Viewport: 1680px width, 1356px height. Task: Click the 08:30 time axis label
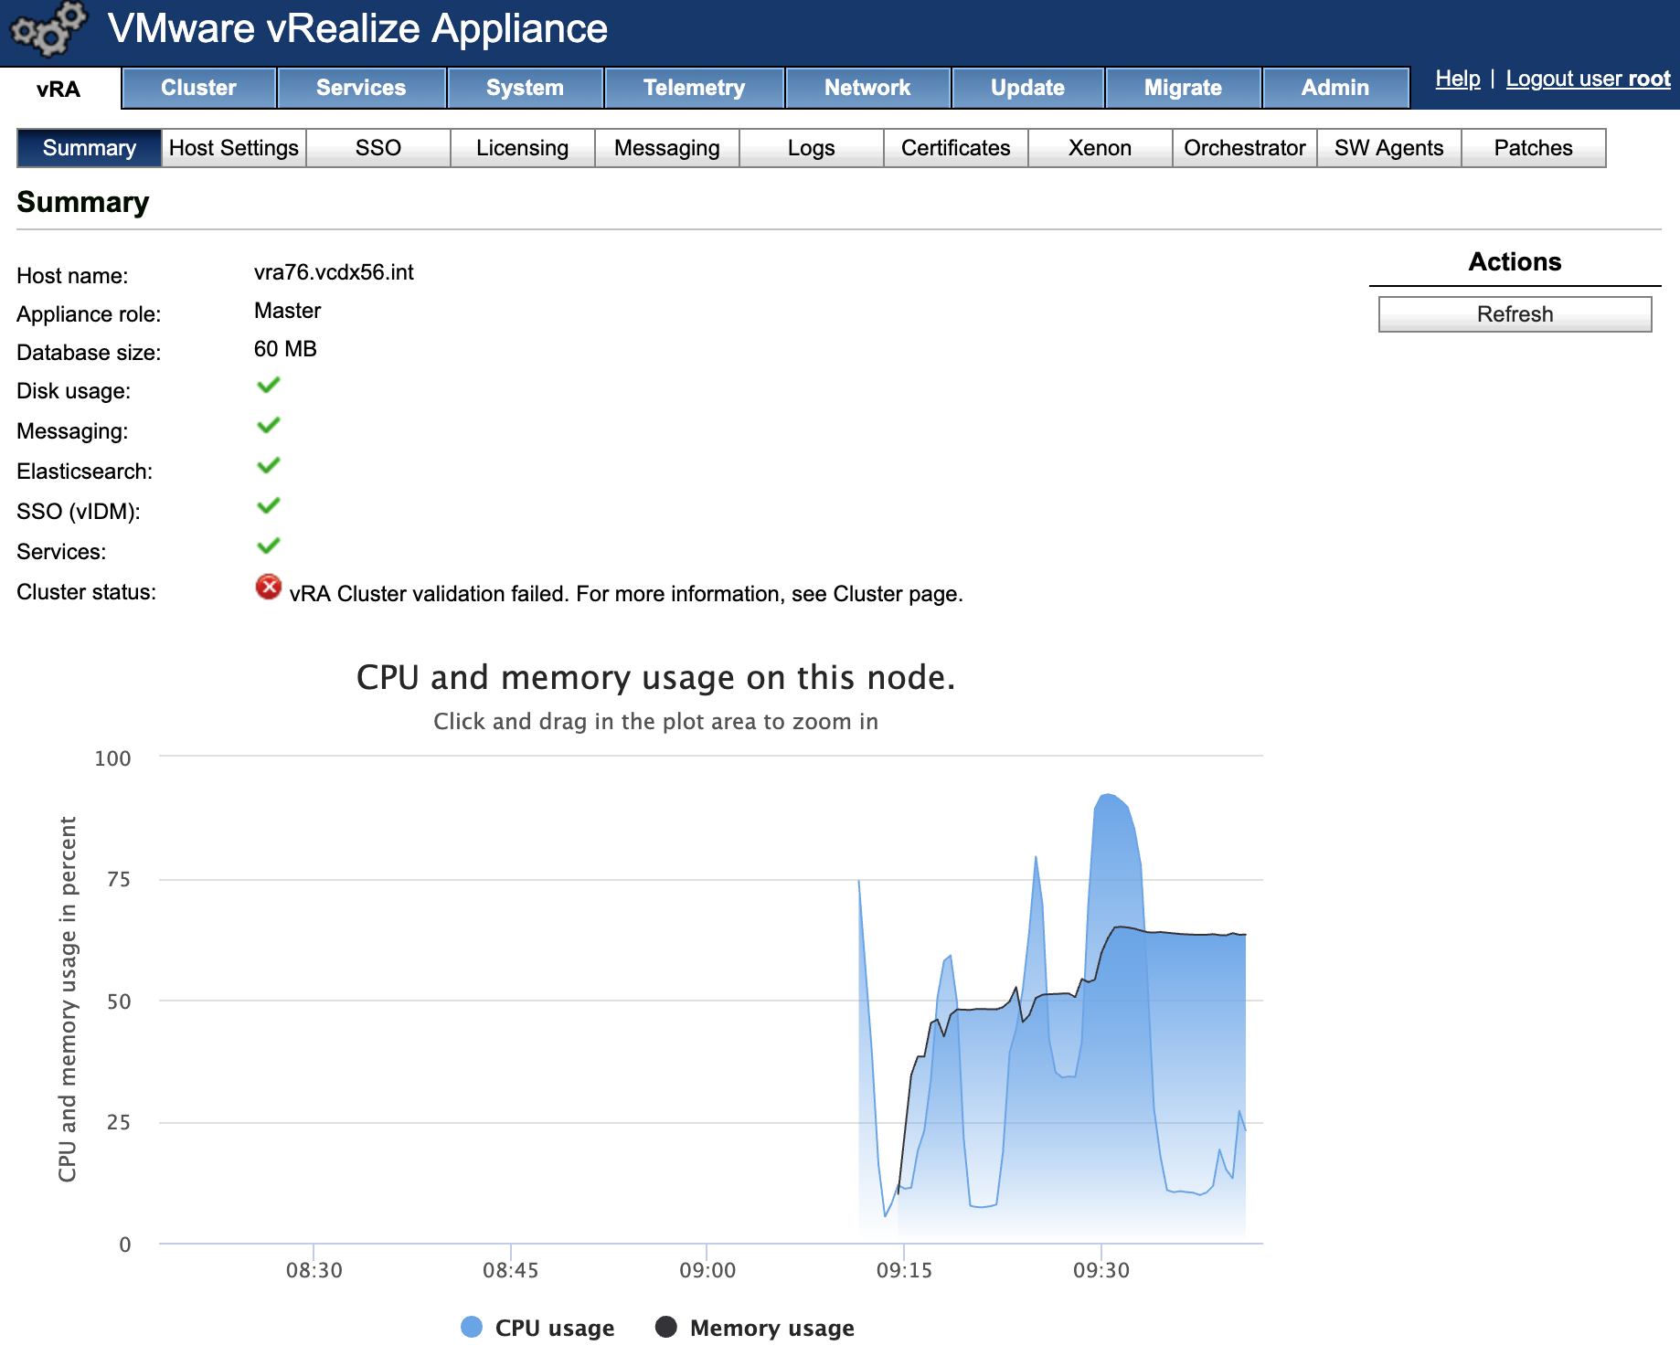tap(314, 1270)
